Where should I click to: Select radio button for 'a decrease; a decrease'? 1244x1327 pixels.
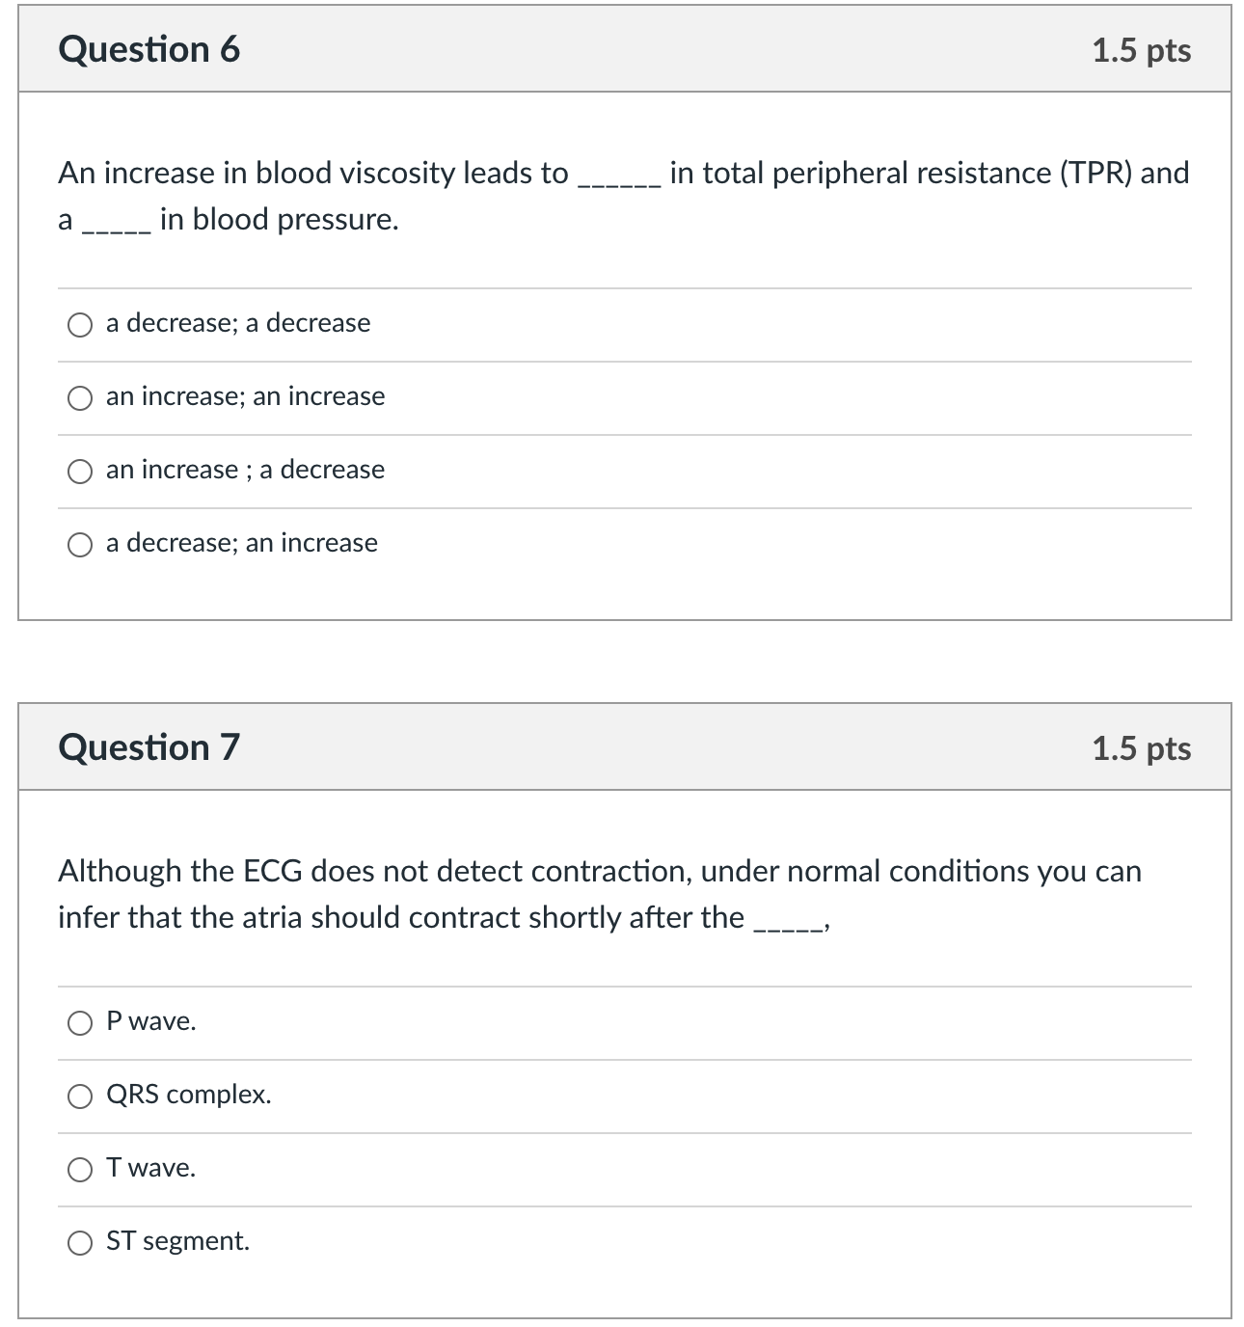point(80,325)
